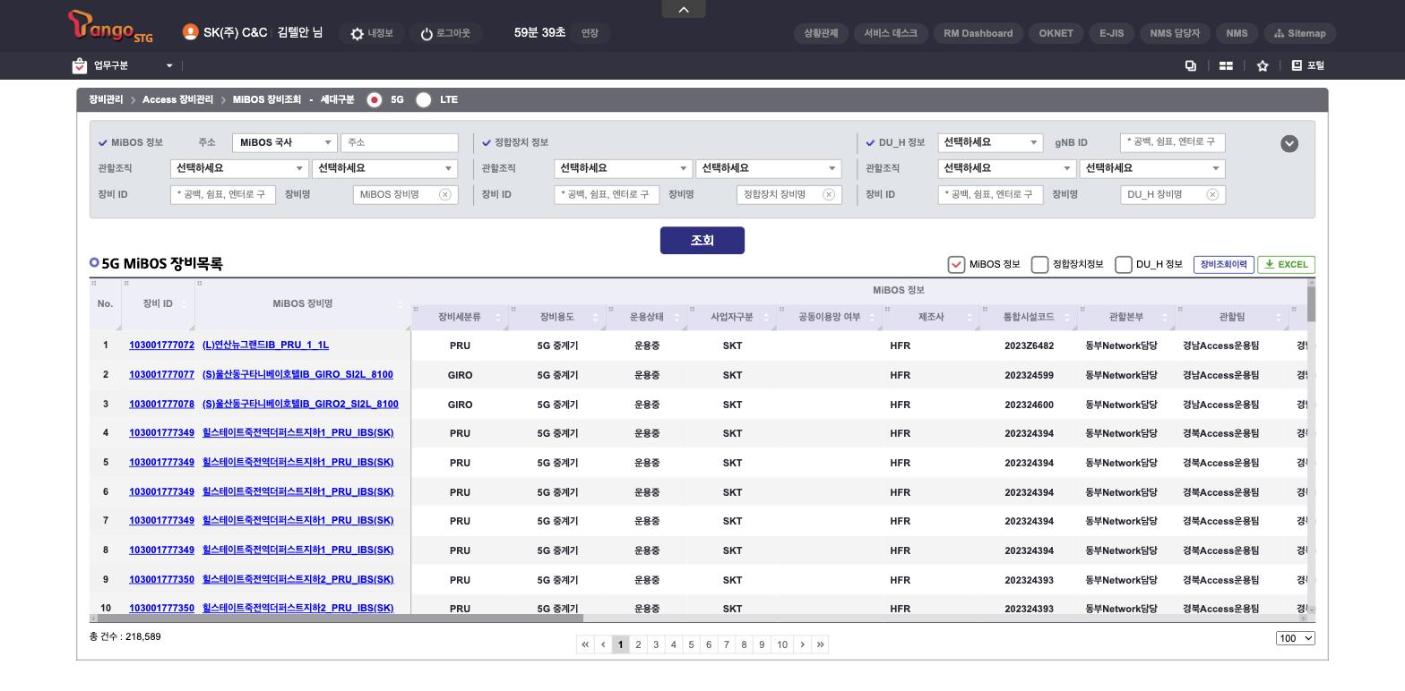Click the 연장 session extend button

(590, 33)
